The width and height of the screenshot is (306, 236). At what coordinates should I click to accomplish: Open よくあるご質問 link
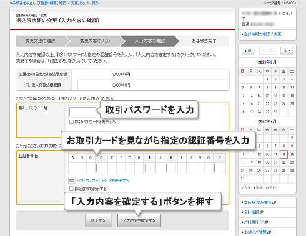(x=255, y=232)
